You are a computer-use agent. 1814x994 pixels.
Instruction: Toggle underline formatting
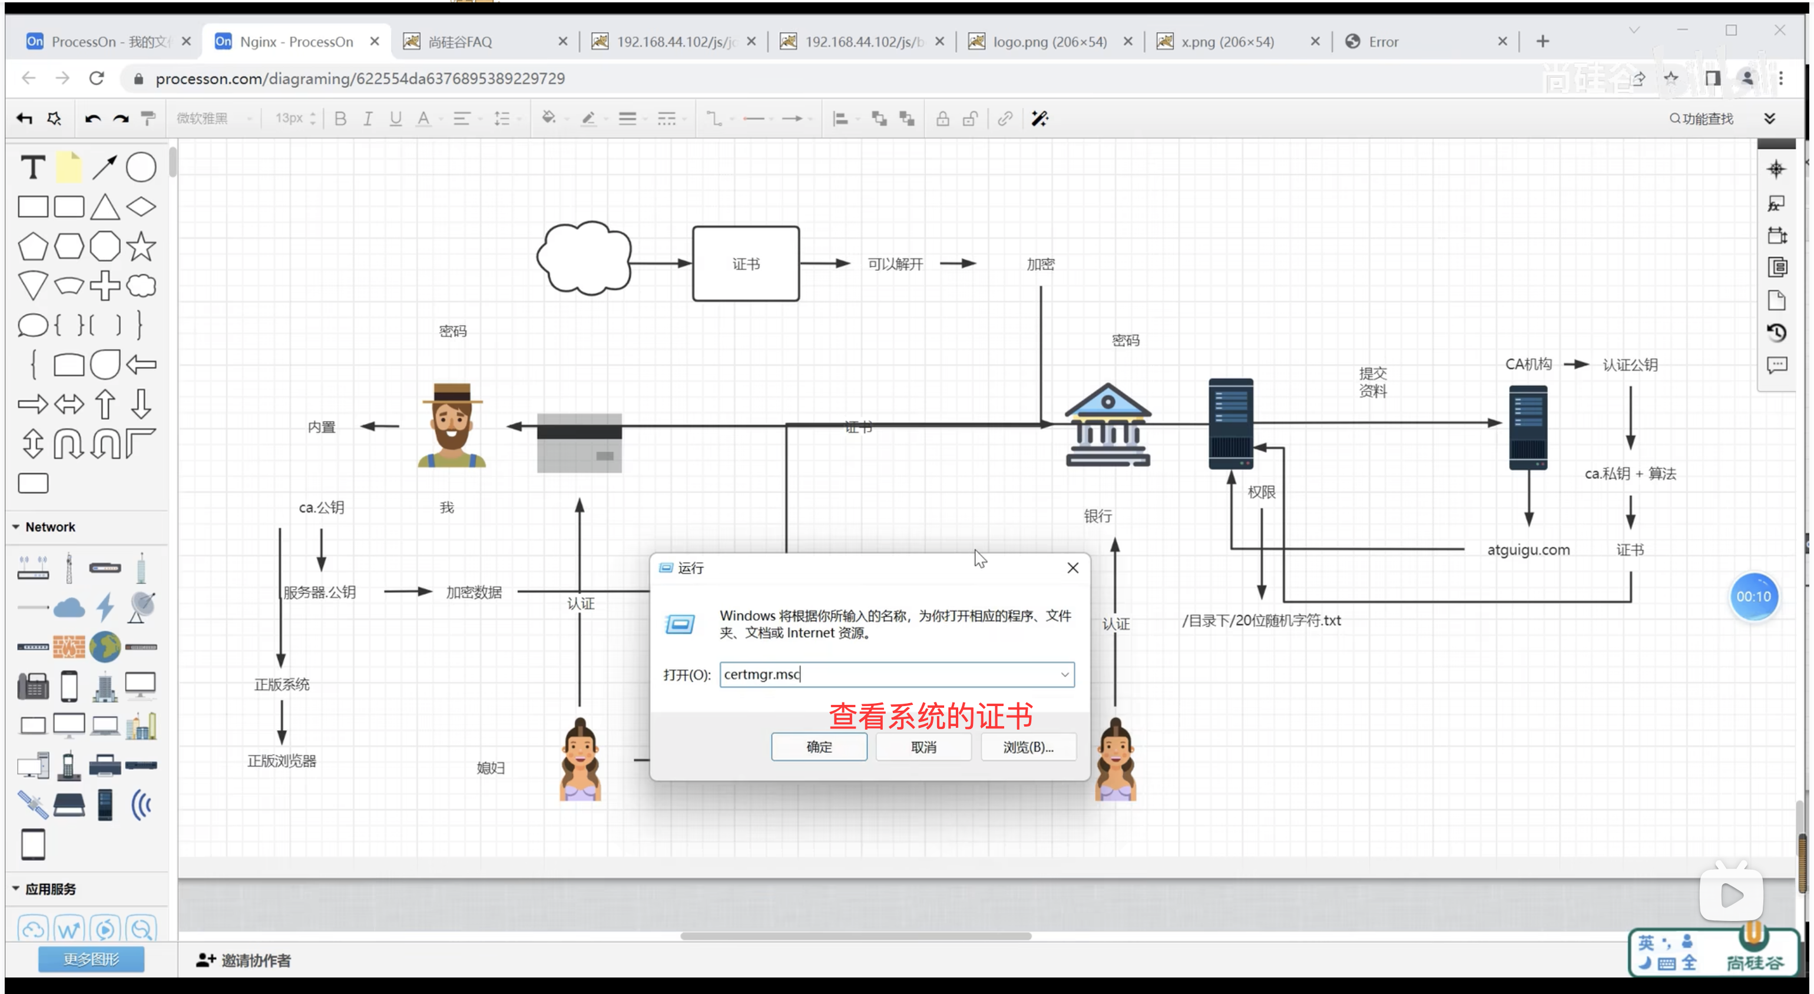pos(395,118)
